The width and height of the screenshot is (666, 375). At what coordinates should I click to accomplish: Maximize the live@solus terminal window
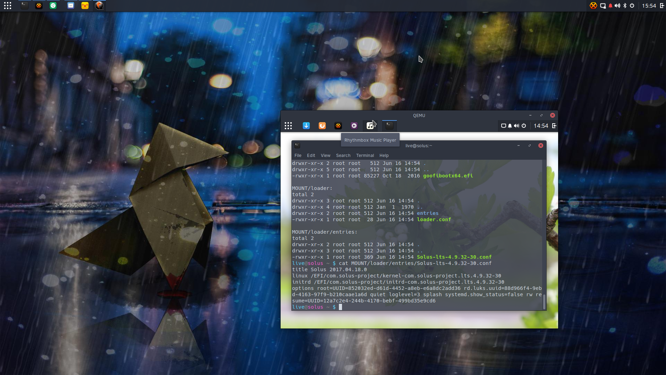click(530, 145)
